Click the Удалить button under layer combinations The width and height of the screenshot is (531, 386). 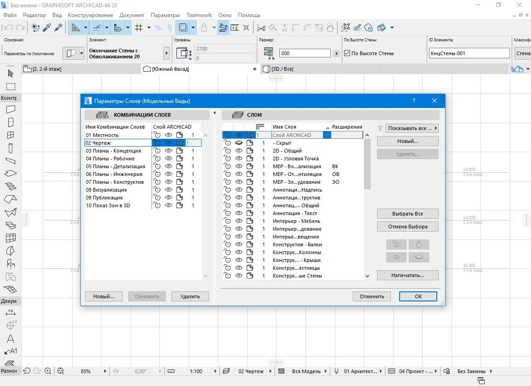point(190,296)
